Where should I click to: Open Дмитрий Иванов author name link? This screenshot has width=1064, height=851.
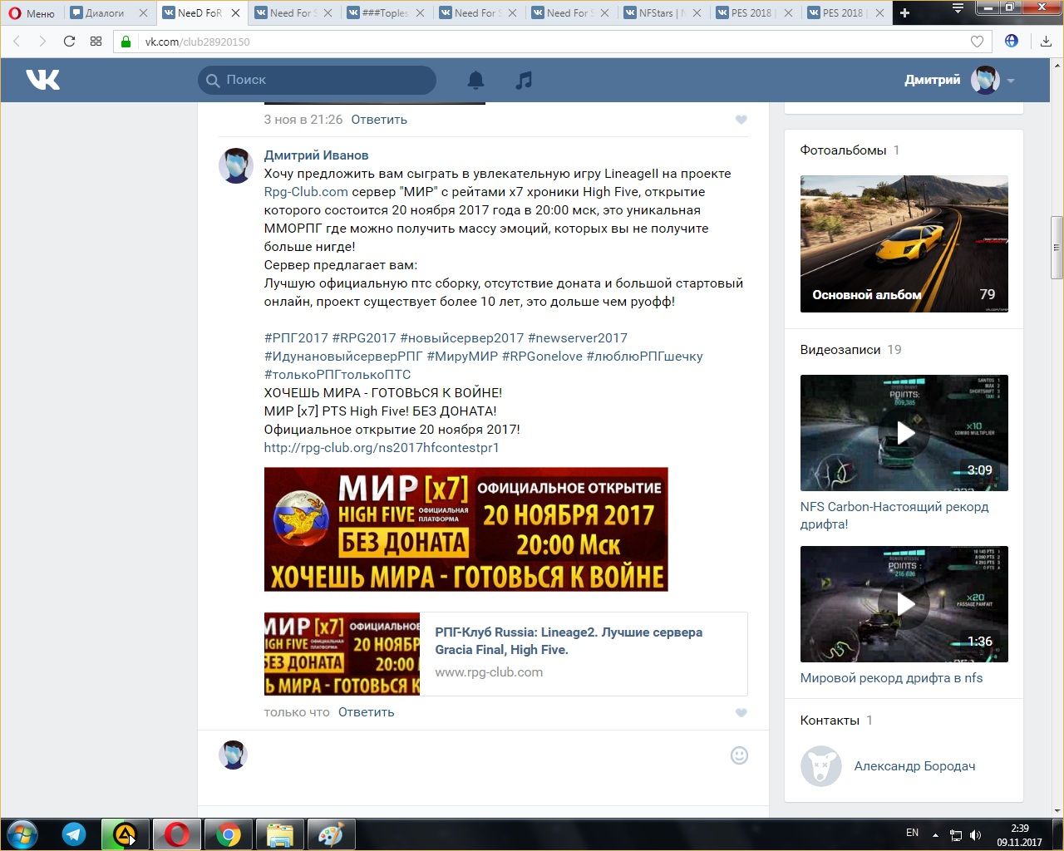pyautogui.click(x=316, y=155)
